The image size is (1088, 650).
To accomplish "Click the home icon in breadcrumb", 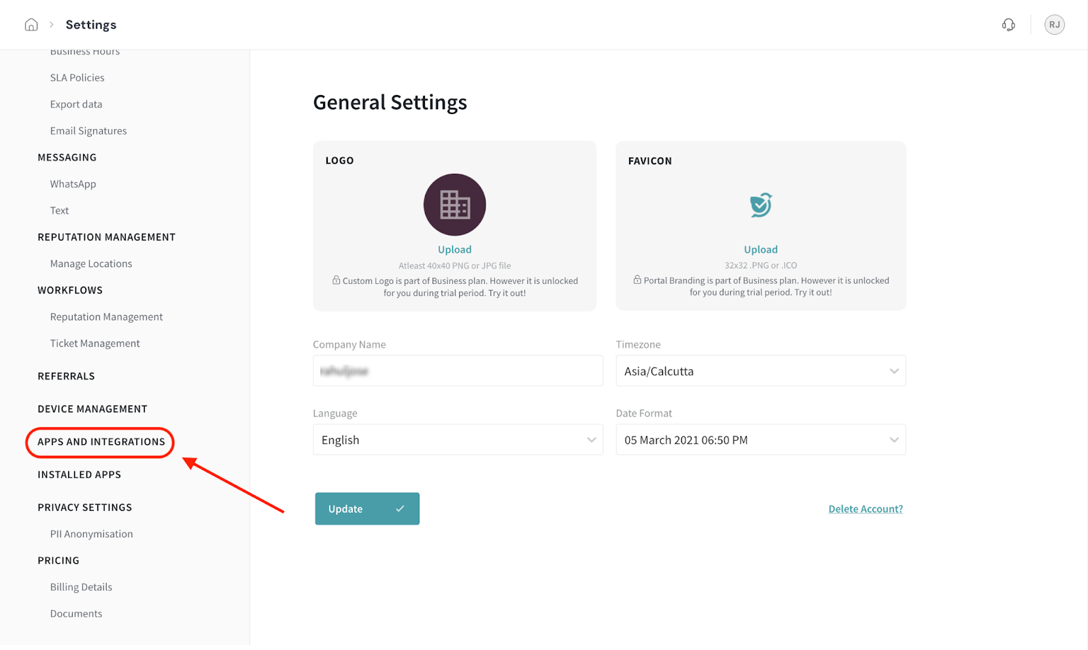I will coord(31,25).
